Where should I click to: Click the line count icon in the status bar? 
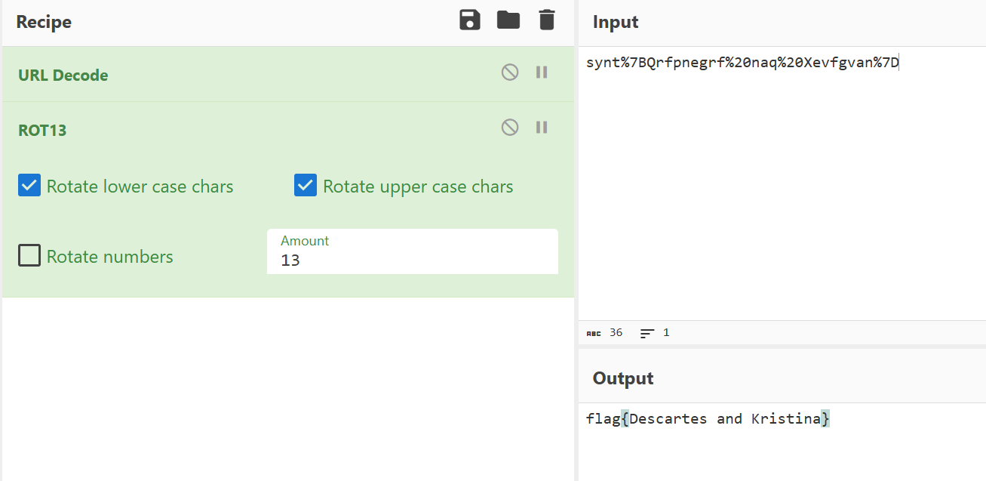tap(647, 333)
